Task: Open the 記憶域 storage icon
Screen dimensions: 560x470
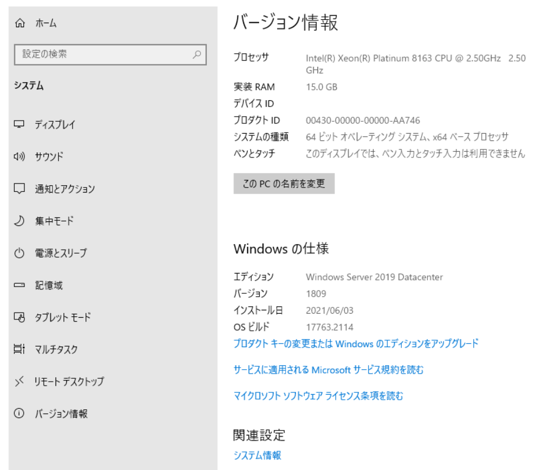Action: click(19, 285)
